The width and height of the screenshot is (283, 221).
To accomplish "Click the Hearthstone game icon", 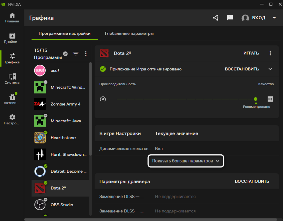I will coord(40,138).
